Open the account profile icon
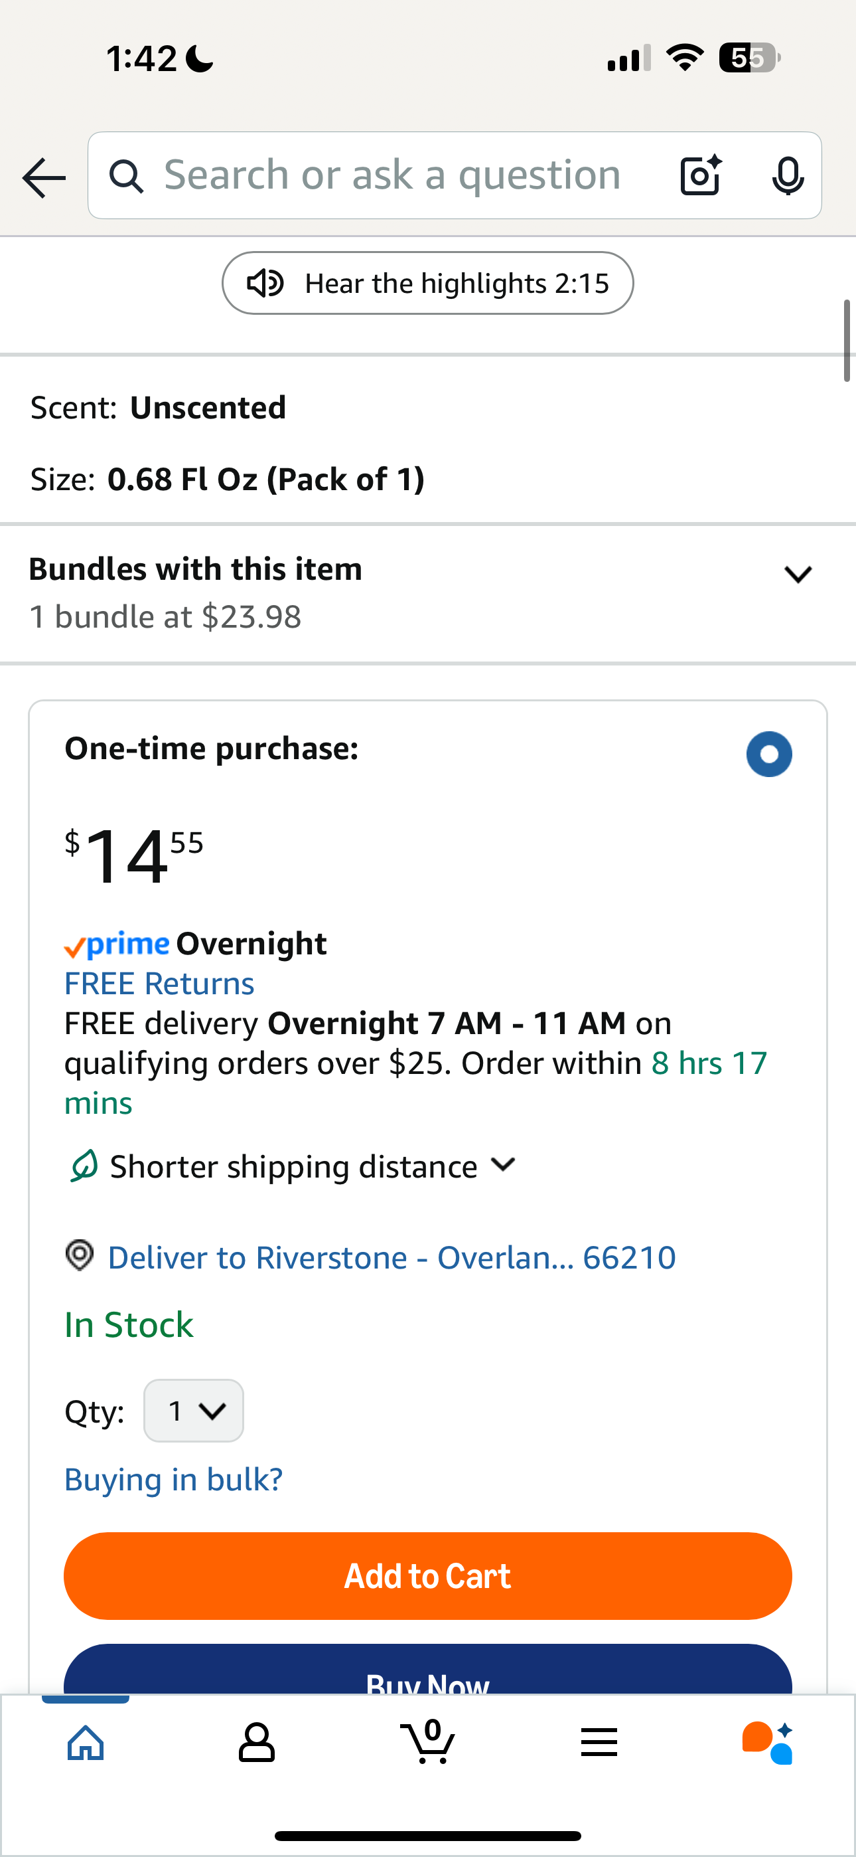Image resolution: width=856 pixels, height=1857 pixels. tap(257, 1743)
